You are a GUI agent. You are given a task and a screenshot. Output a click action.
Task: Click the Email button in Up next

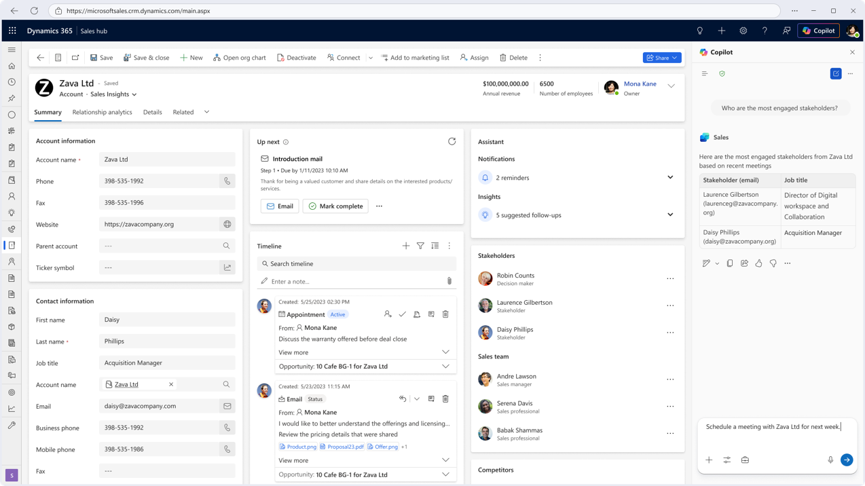point(280,206)
